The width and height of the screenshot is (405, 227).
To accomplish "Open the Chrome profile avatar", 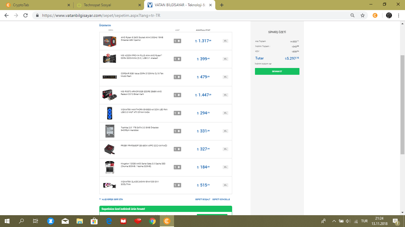I will (389, 15).
